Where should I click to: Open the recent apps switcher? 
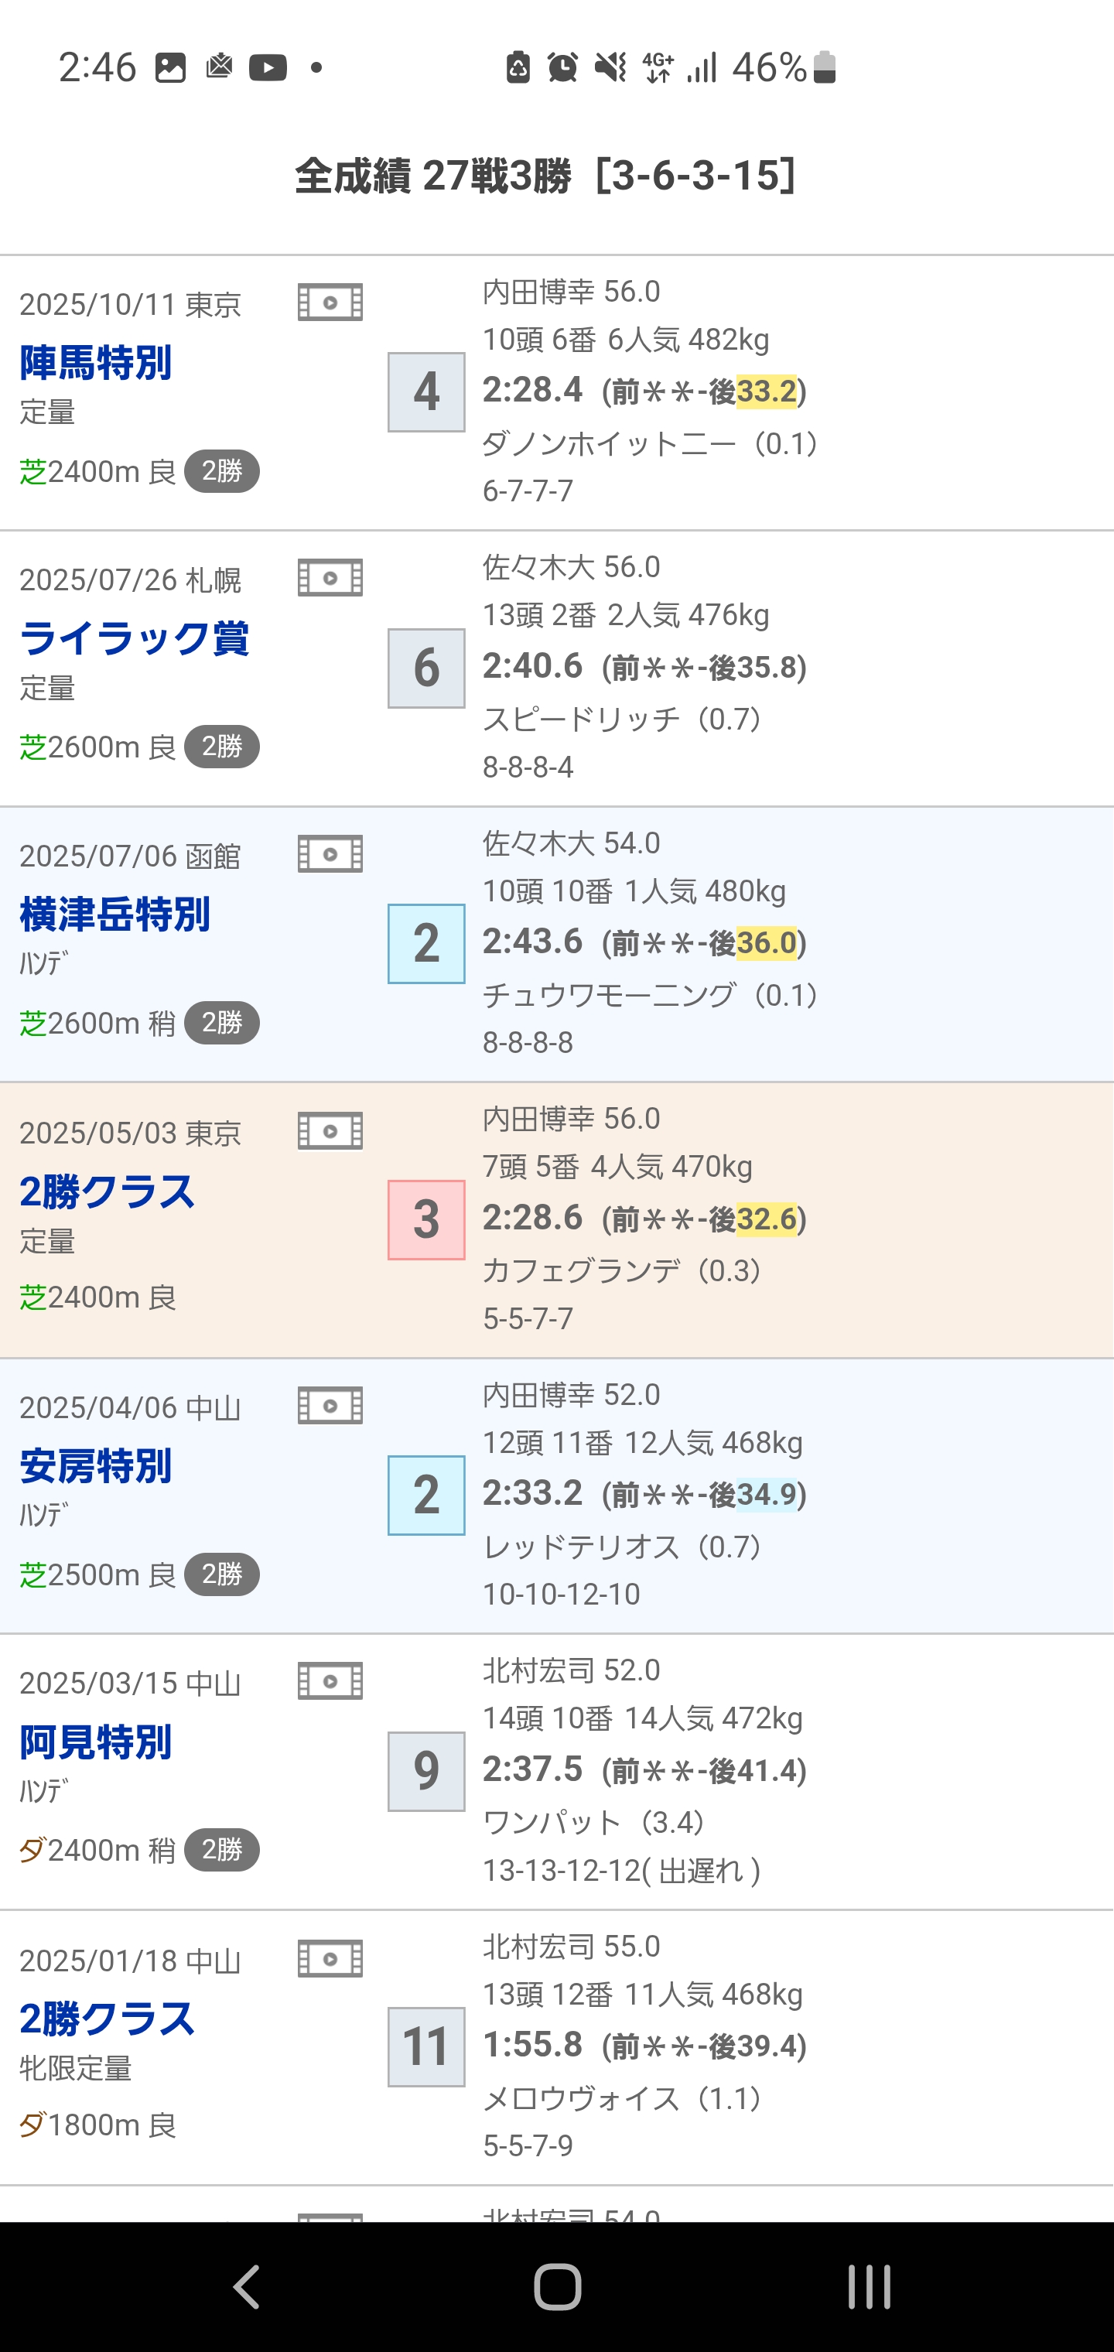(x=868, y=2286)
